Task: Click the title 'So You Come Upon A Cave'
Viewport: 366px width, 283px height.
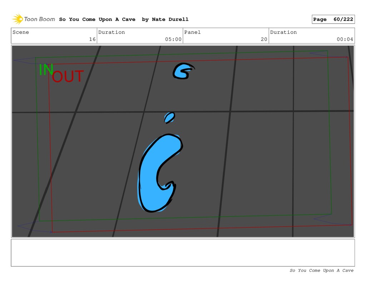Action: pos(97,19)
